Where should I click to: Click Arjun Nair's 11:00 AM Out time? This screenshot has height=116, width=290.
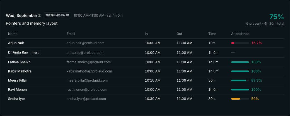coord(184,43)
